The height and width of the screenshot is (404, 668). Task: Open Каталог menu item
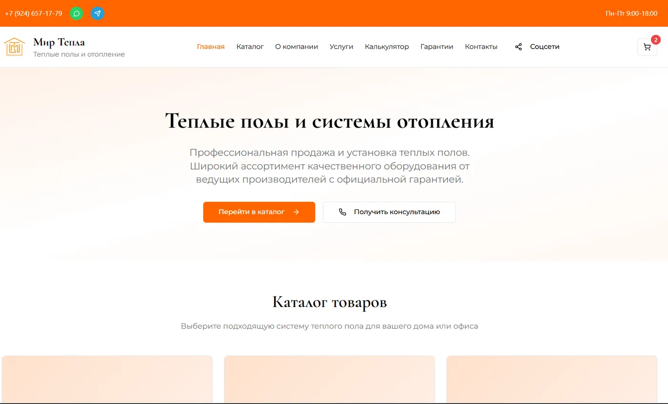pos(250,47)
